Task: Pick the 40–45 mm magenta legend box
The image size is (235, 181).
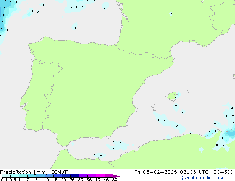Action: coord(100,176)
